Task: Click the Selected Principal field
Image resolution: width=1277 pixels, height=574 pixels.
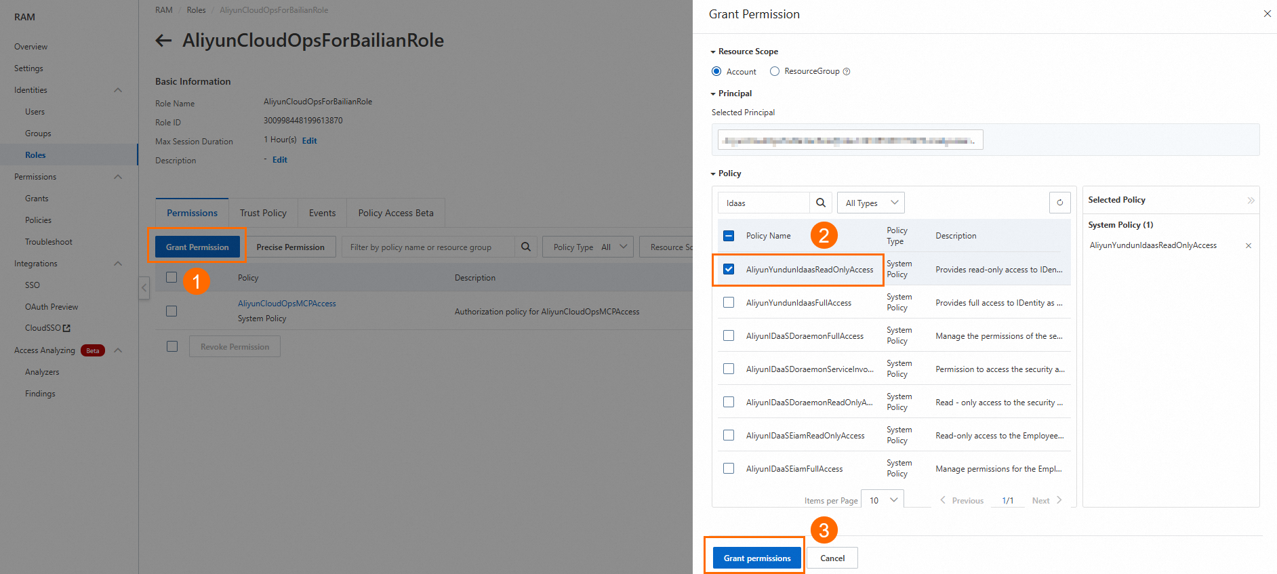Action: pyautogui.click(x=851, y=140)
